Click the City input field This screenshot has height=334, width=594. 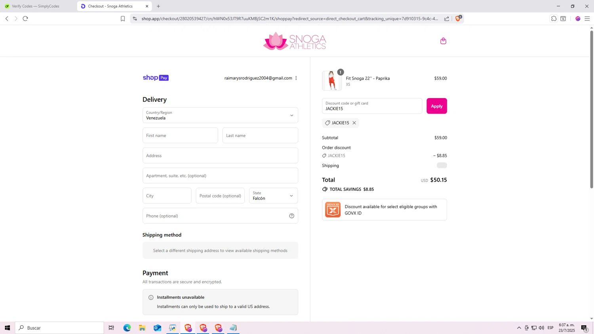167,196
